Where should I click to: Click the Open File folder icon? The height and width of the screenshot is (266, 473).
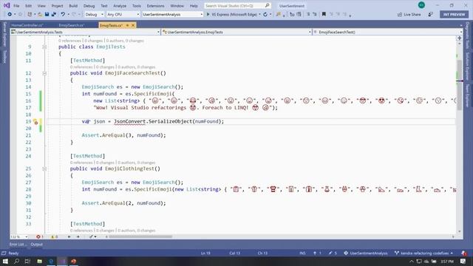40,14
